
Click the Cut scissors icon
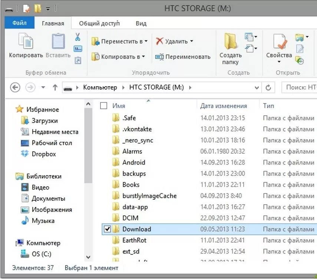(x=77, y=37)
